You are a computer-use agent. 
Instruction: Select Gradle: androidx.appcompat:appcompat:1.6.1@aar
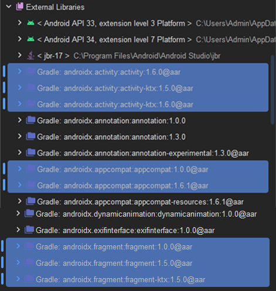tap(122, 186)
